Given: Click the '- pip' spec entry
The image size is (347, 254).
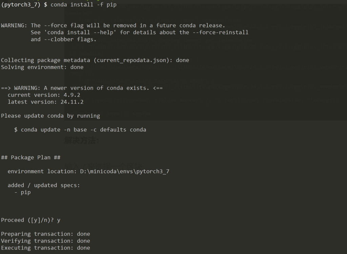Looking at the screenshot, I should click(x=22, y=192).
